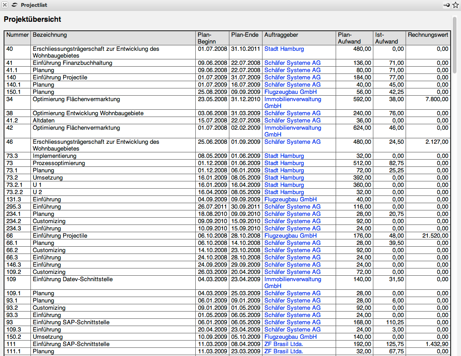The width and height of the screenshot is (461, 356).
Task: Click the vertical scrollbar thumb
Action: point(455,45)
